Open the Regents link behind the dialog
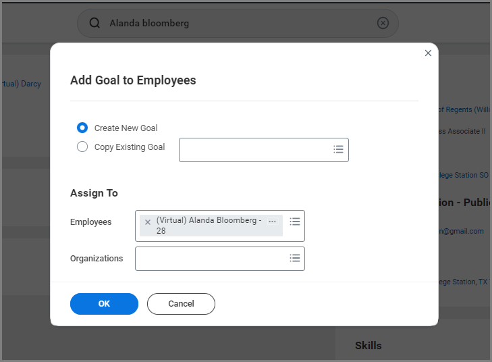 (464, 109)
